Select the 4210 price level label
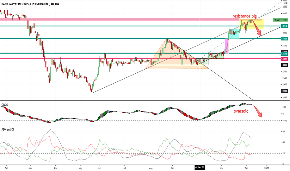The image size is (290, 171). 285,26
